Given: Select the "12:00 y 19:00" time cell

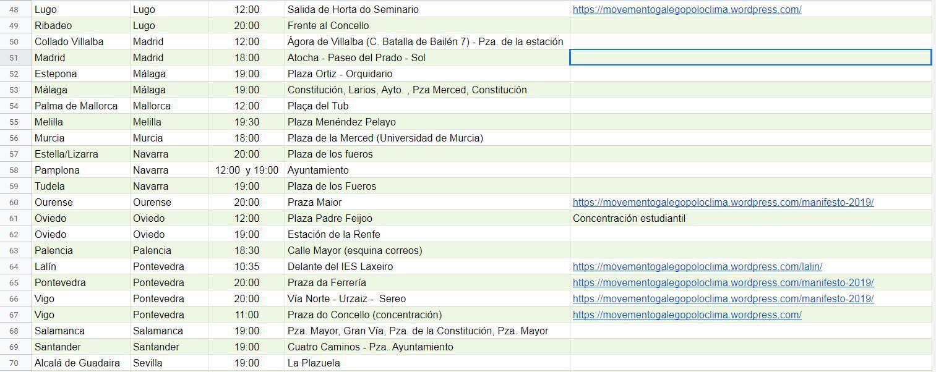Looking at the screenshot, I should pyautogui.click(x=247, y=171).
